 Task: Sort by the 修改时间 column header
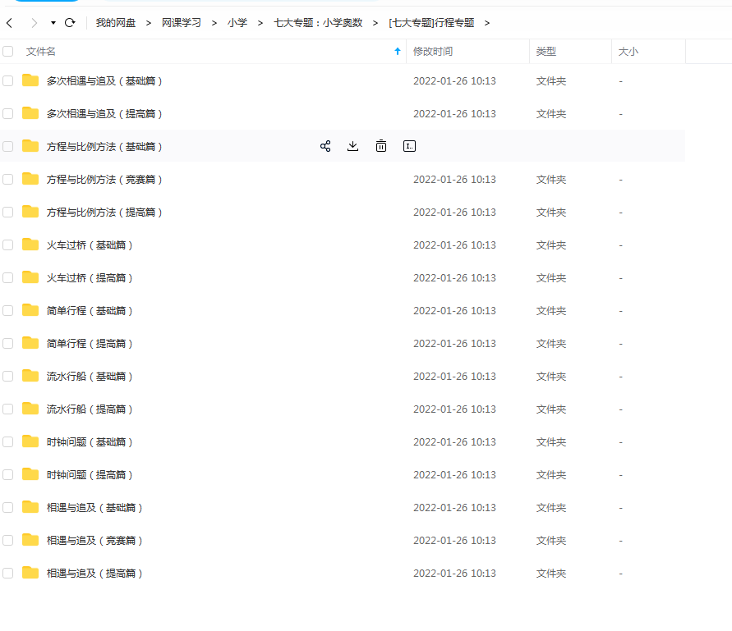[x=433, y=51]
